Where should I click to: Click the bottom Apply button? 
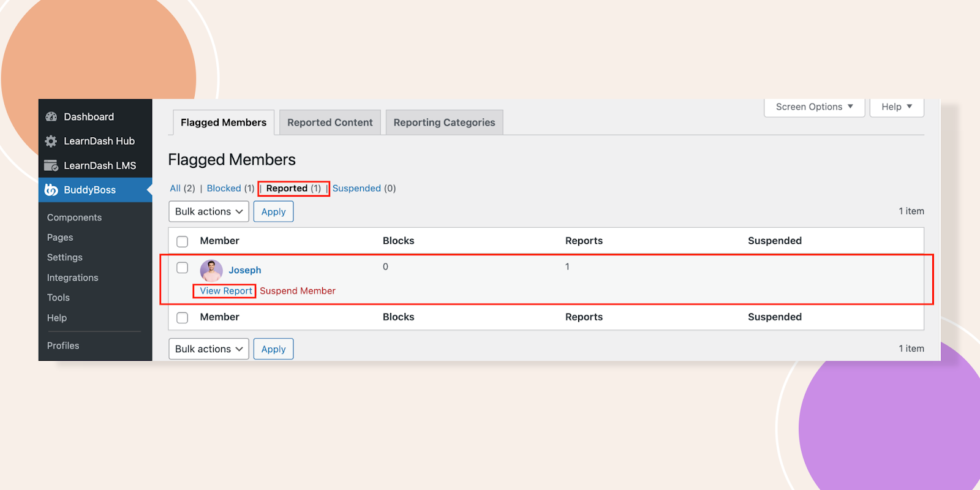[x=273, y=349]
